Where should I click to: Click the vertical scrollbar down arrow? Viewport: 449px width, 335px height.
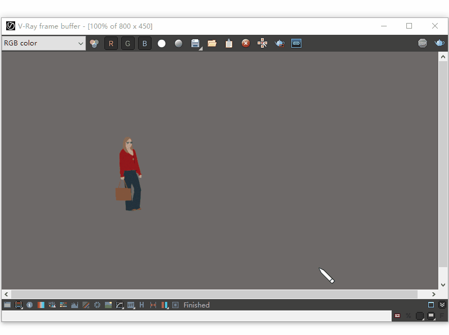click(x=443, y=285)
